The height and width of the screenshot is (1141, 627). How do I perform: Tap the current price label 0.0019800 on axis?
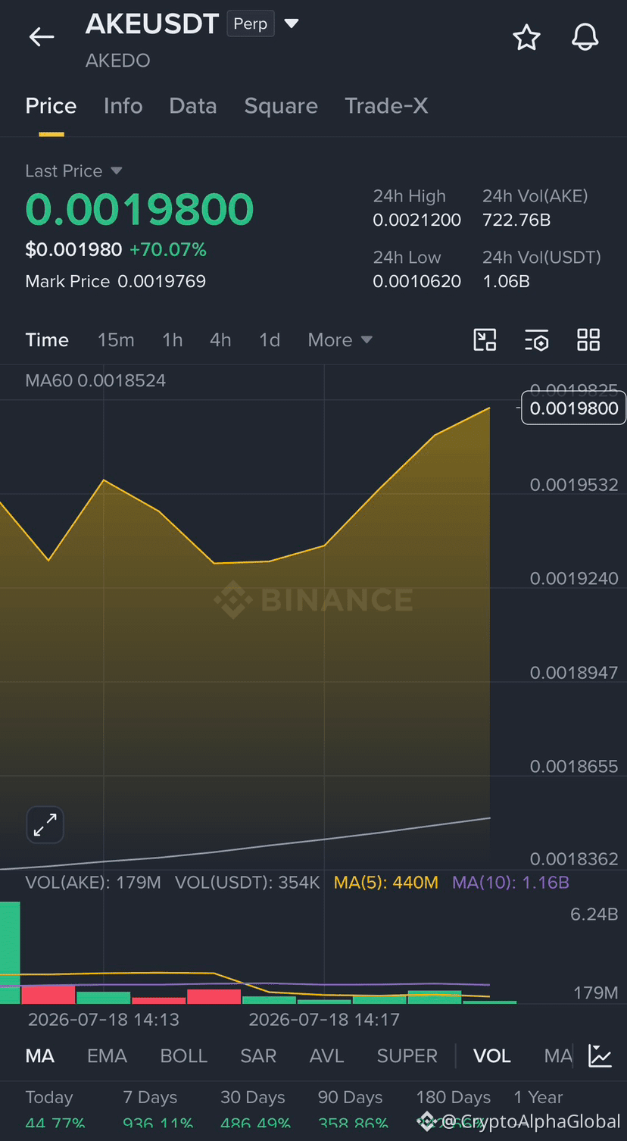pyautogui.click(x=574, y=408)
